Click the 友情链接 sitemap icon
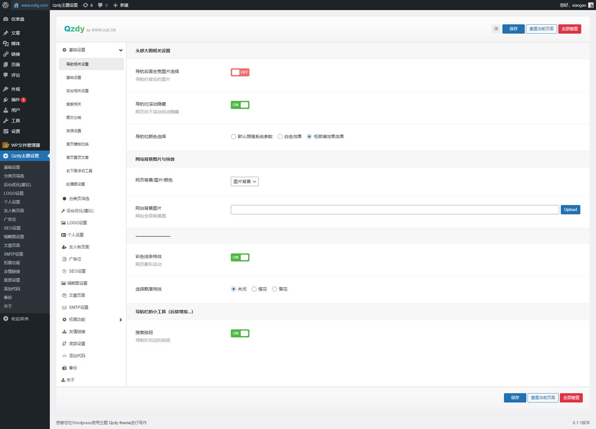This screenshot has width=596, height=429. (x=64, y=331)
